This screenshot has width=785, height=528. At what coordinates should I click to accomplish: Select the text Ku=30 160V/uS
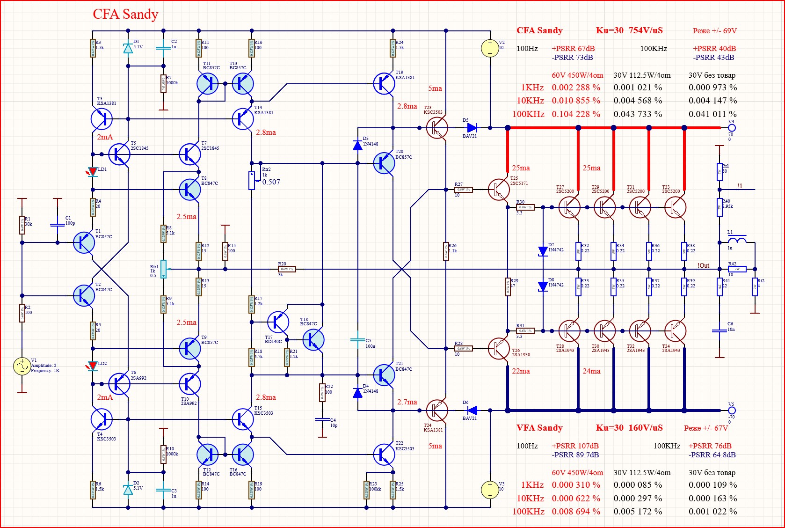(629, 428)
